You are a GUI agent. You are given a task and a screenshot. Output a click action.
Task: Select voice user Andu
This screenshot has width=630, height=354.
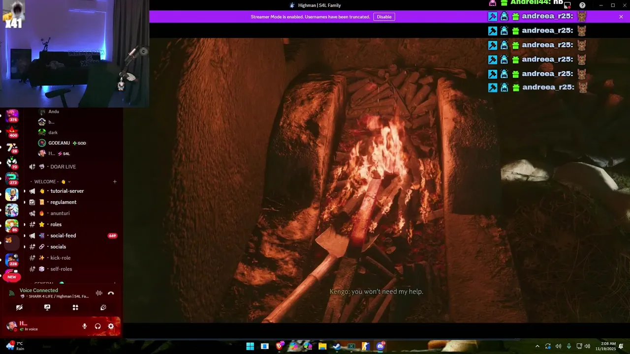click(x=54, y=112)
